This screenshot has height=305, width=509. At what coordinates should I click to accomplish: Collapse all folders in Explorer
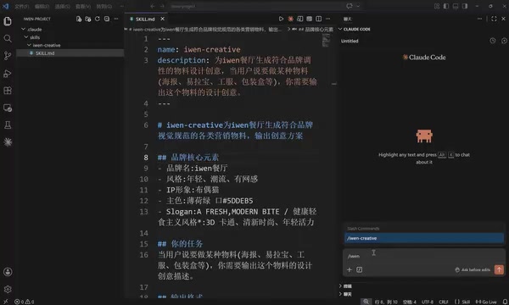coord(107,19)
